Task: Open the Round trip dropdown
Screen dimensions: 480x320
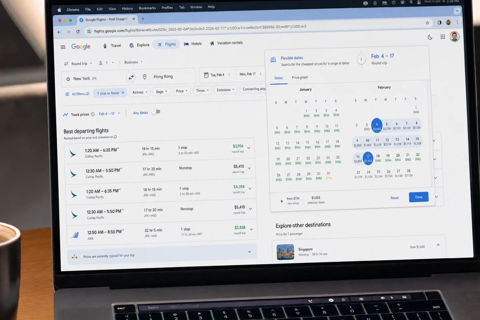Action: point(78,64)
